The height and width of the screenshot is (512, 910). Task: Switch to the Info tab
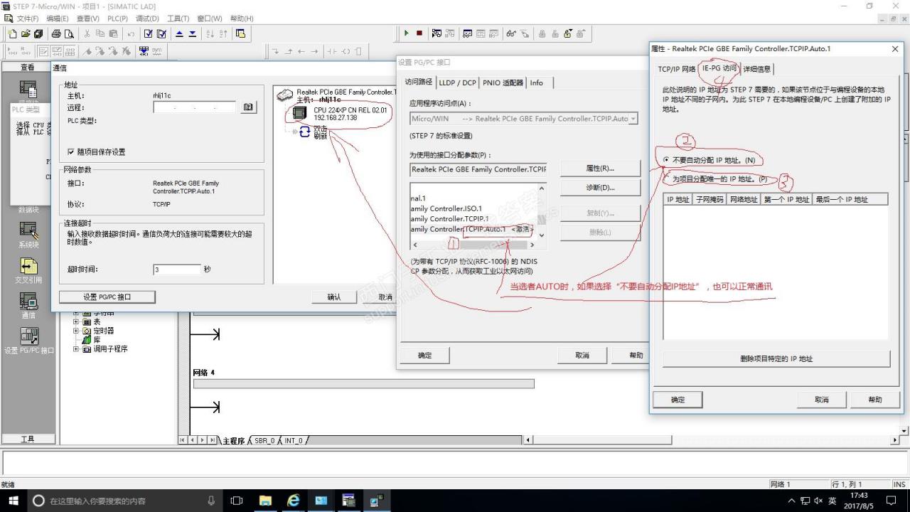[537, 82]
